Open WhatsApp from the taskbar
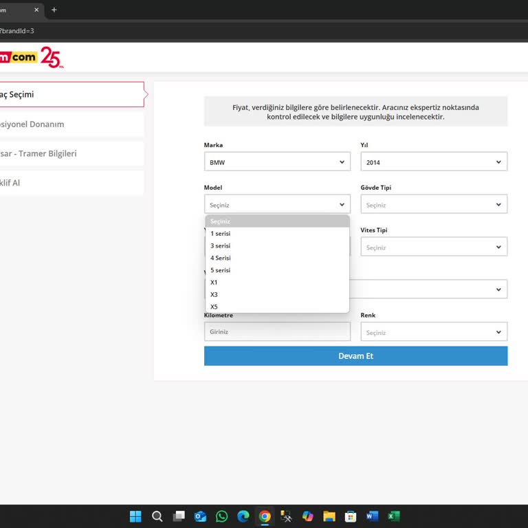 coord(221,516)
